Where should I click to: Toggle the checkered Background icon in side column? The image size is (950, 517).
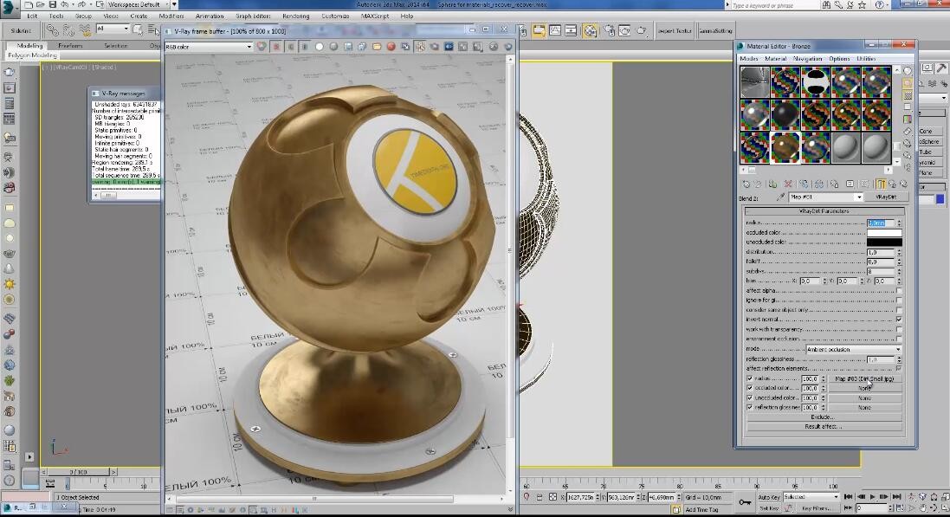[908, 96]
